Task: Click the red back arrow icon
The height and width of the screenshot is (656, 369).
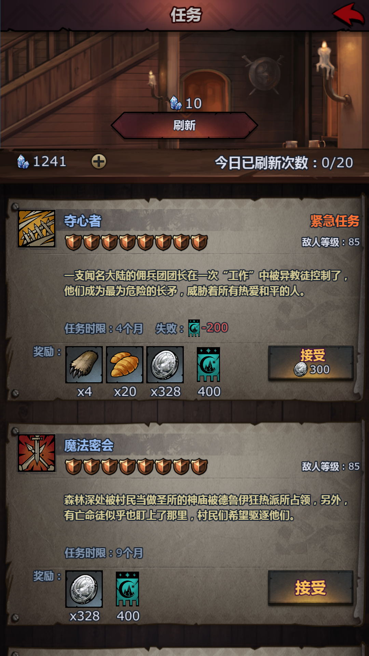Action: click(x=348, y=14)
